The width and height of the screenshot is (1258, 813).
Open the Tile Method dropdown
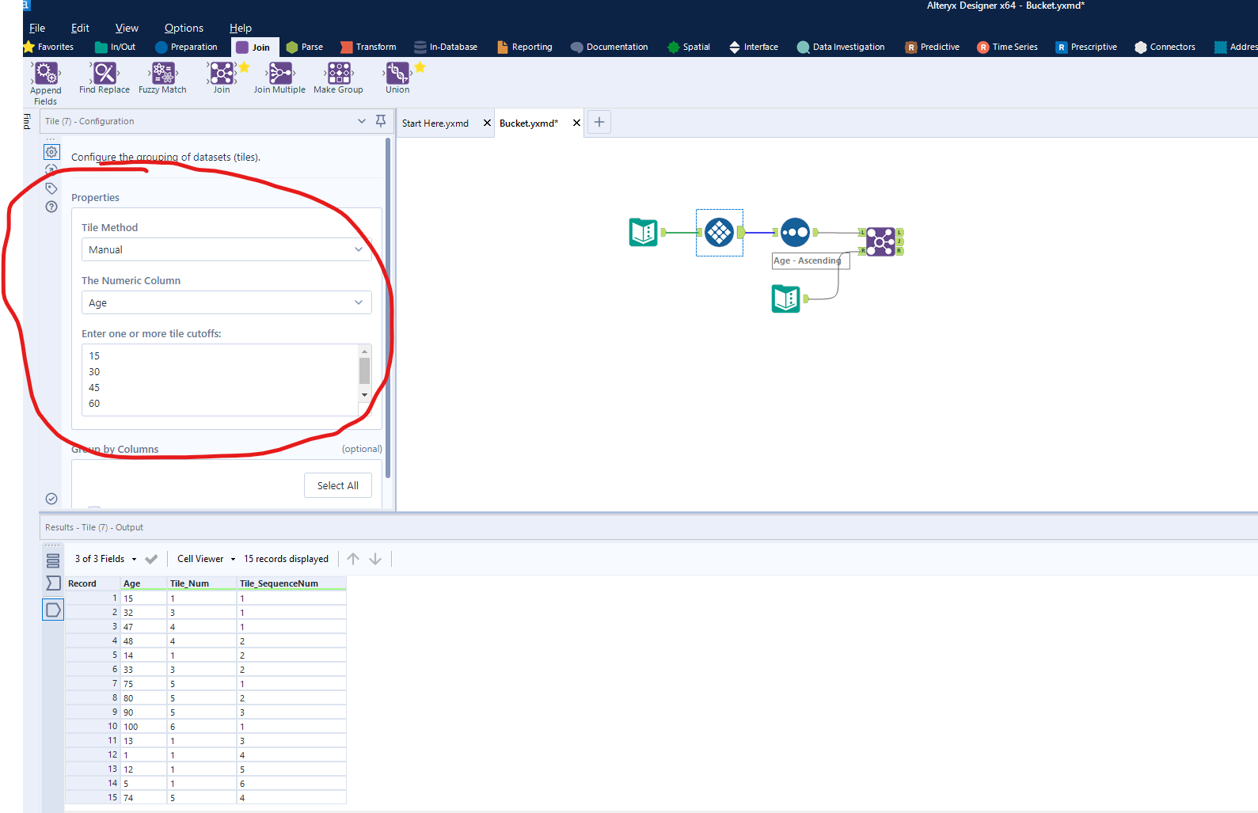click(x=226, y=249)
